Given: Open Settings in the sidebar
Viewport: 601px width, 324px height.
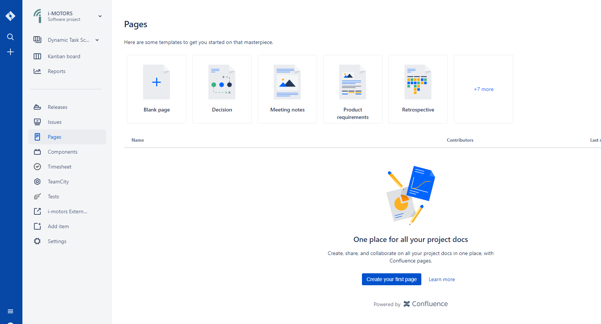Looking at the screenshot, I should point(67,241).
